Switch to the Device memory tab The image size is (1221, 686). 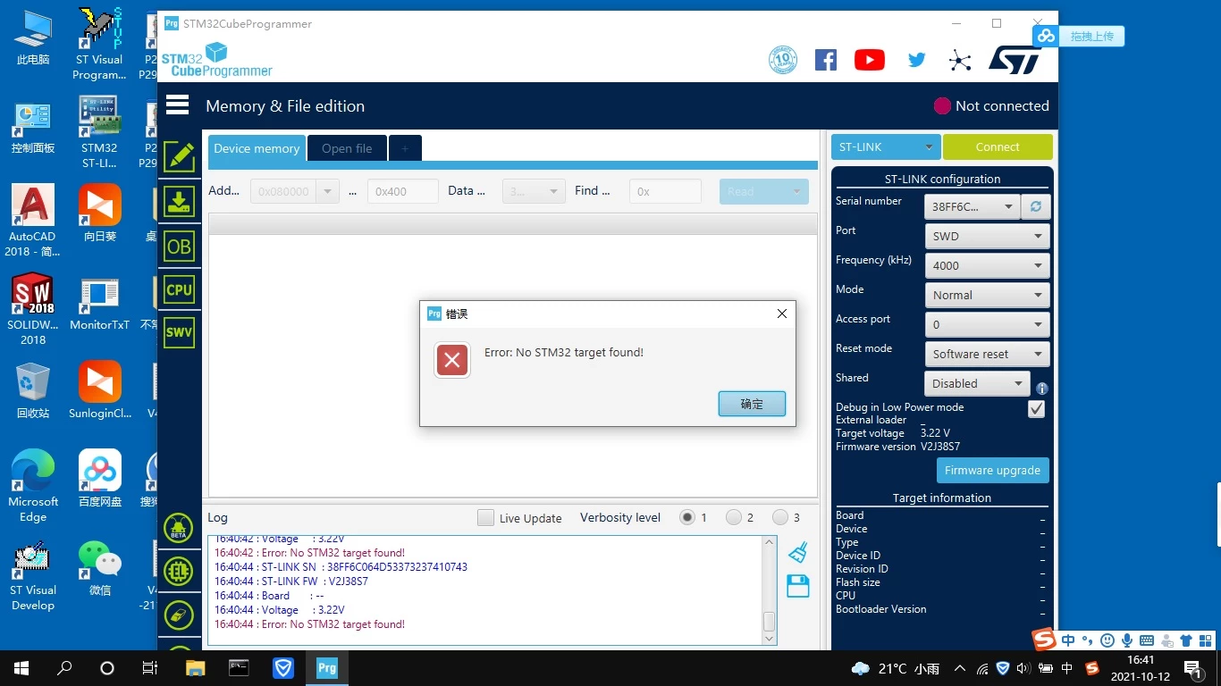(257, 148)
